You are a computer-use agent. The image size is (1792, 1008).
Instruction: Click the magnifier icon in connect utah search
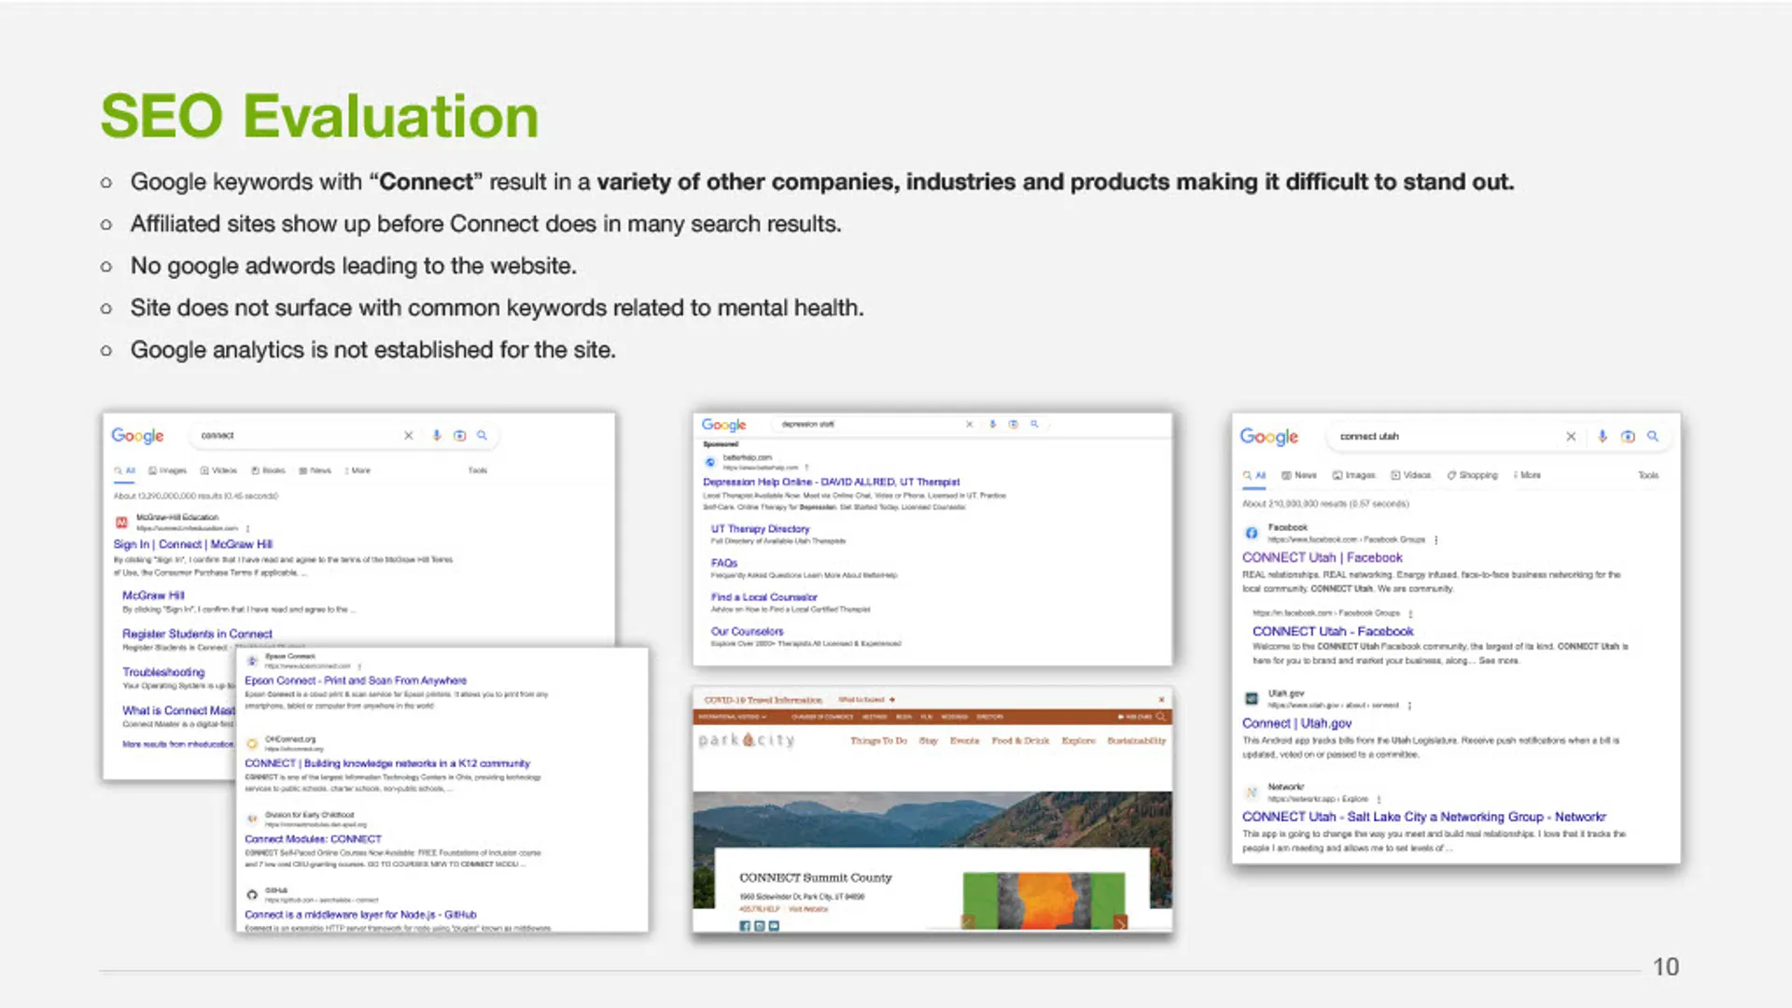1653,436
